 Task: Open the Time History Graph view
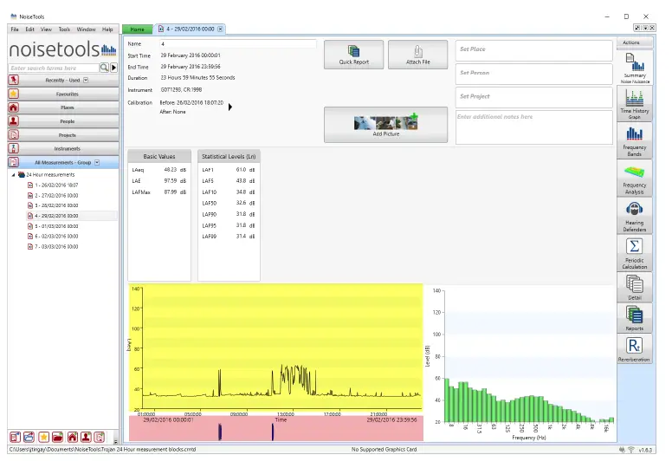[634, 104]
